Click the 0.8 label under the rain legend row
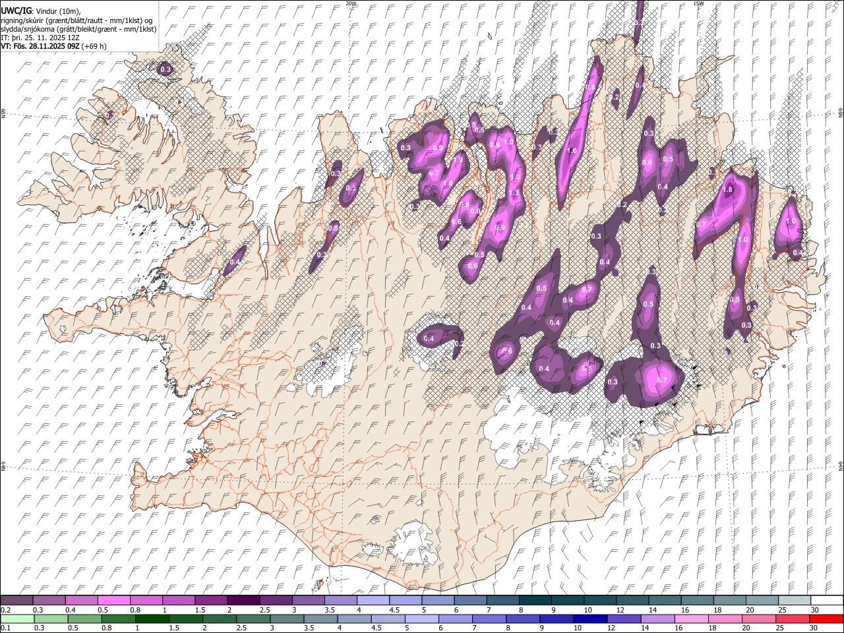 106,628
